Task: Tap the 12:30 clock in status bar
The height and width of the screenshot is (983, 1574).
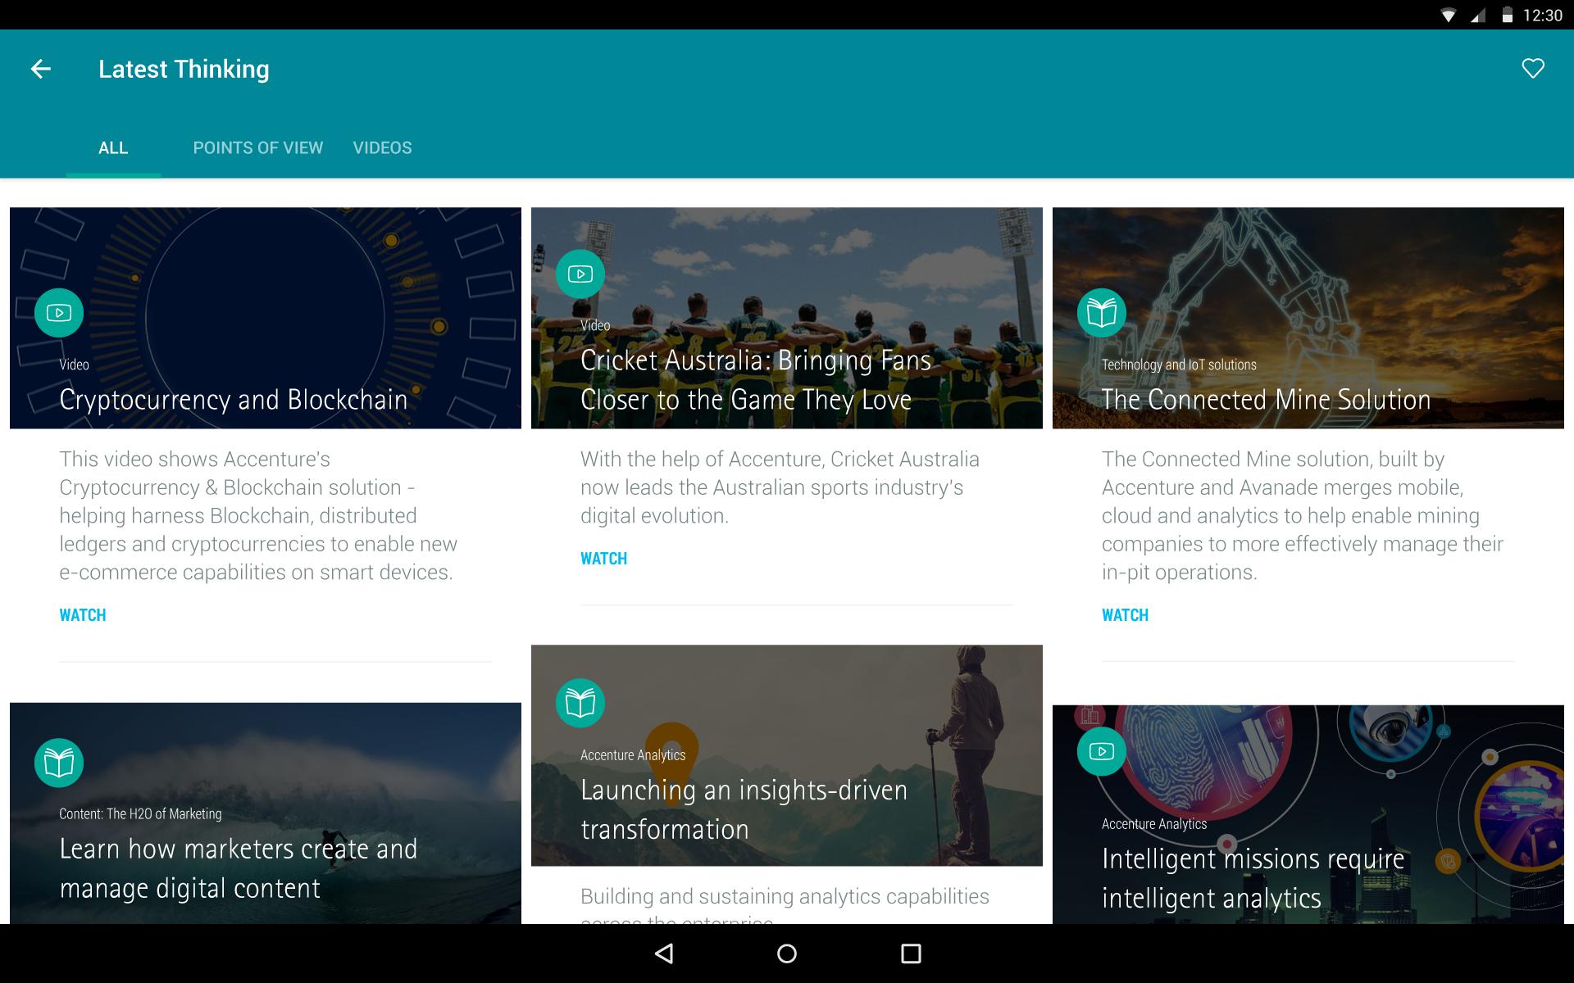Action: click(x=1543, y=16)
